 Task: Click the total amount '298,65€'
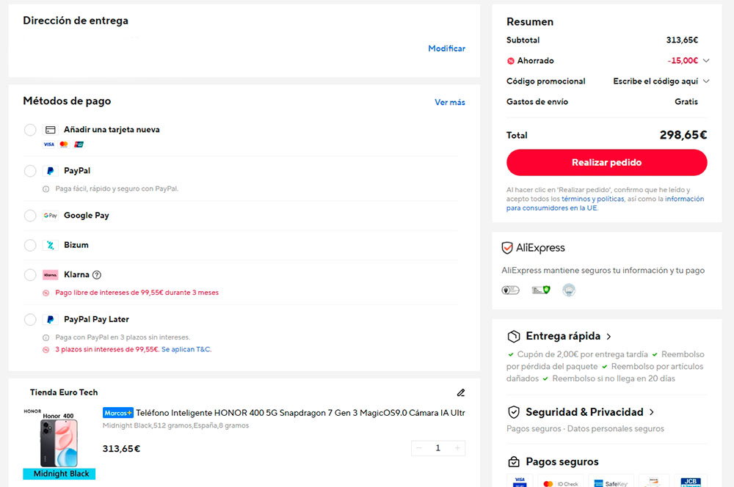(683, 135)
